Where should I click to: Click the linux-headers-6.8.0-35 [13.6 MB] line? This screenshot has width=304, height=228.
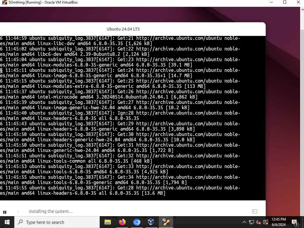(x=83, y=193)
